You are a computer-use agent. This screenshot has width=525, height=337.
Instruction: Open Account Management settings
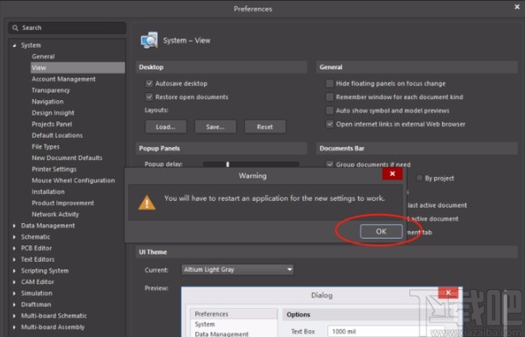(x=63, y=80)
